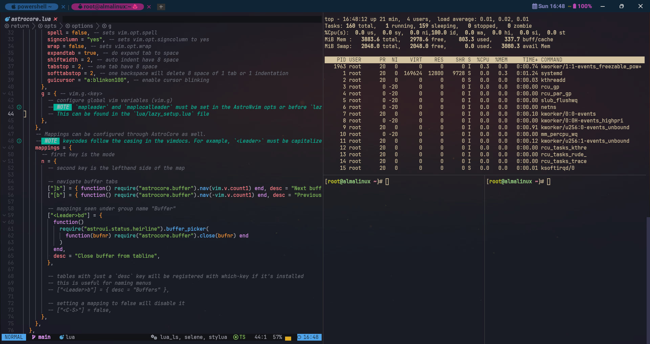Click the NOTE sign icon on line 43
Screen dimensions: 650x344
point(19,107)
